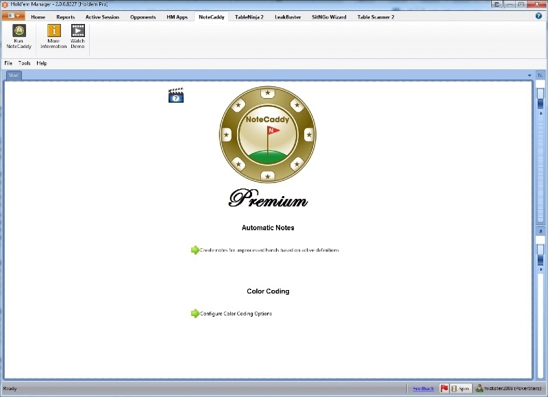Click the Watch Demo film icon

pos(78,31)
